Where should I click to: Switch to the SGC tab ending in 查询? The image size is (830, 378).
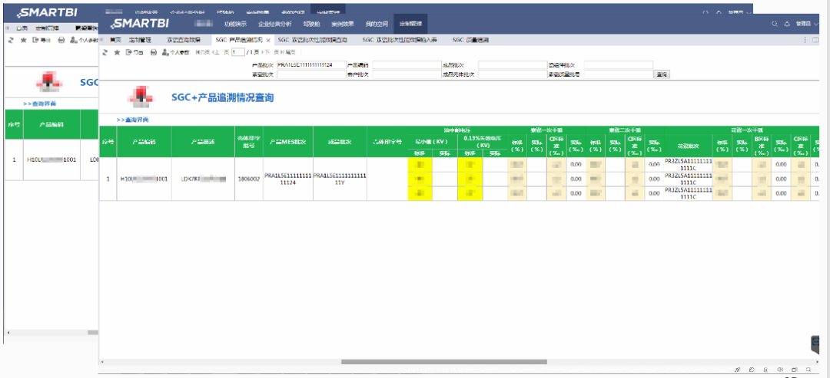click(x=312, y=40)
